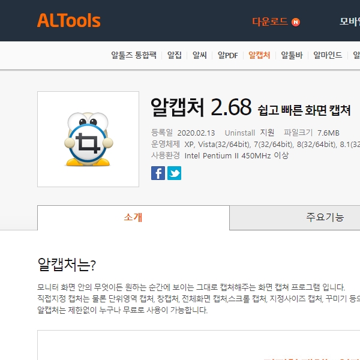Open the 알툴즈 통합팩 product page
Viewport: 360px width, 360px height.
(x=134, y=55)
